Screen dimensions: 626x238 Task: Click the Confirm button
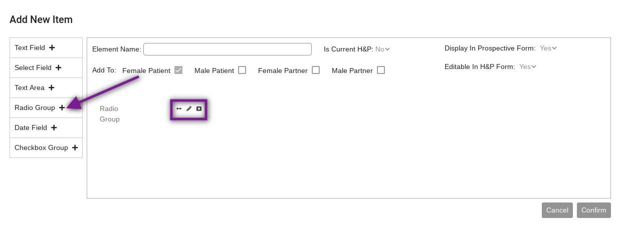pyautogui.click(x=594, y=210)
